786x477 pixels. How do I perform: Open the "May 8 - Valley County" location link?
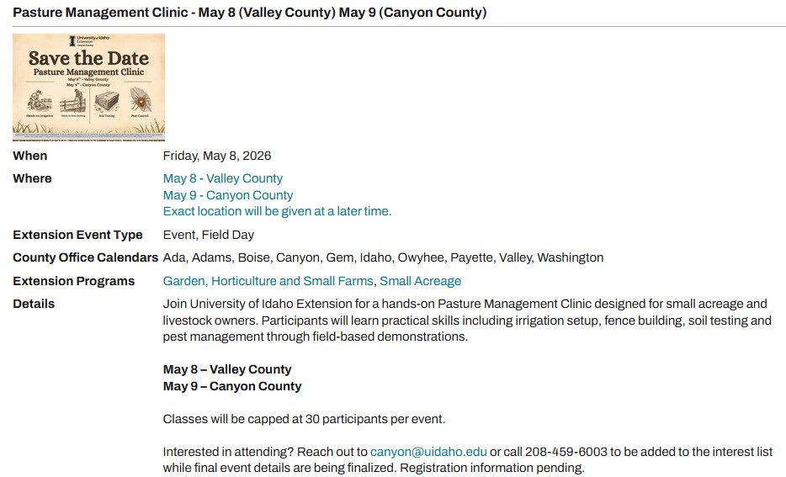coord(223,178)
